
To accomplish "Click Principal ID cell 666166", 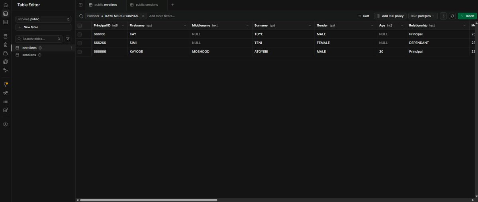I will tap(110, 34).
